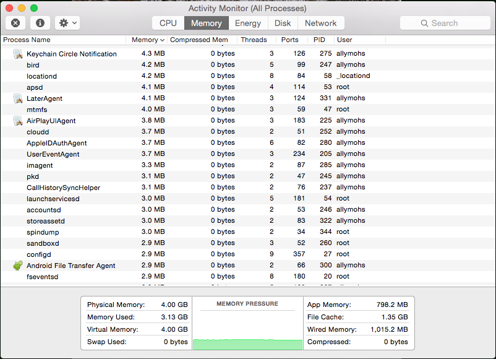496x359 pixels.
Task: Select the fseventsd process
Action: click(248, 277)
